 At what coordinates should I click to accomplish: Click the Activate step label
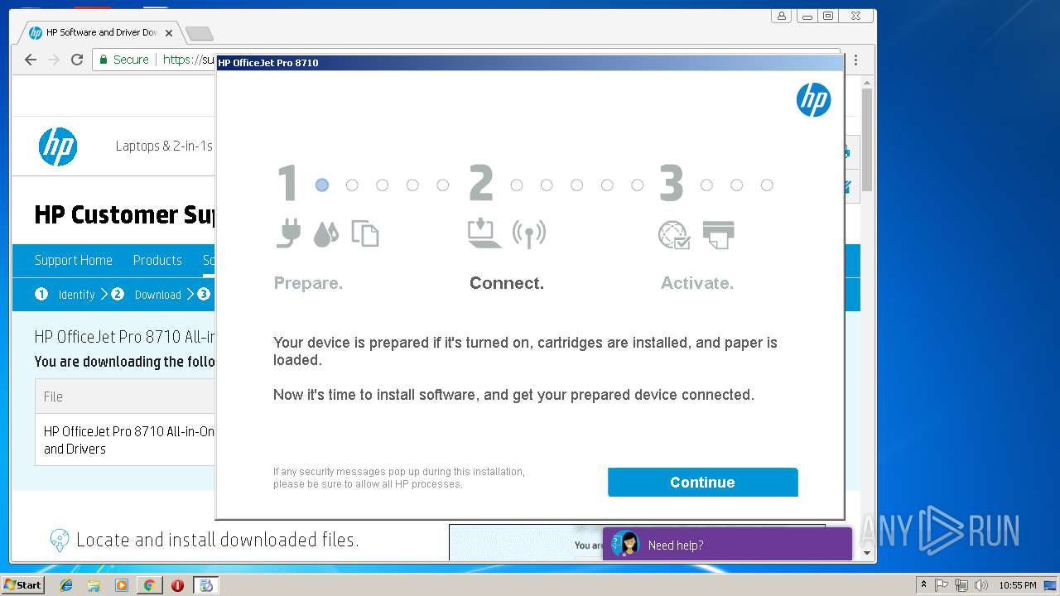point(697,283)
